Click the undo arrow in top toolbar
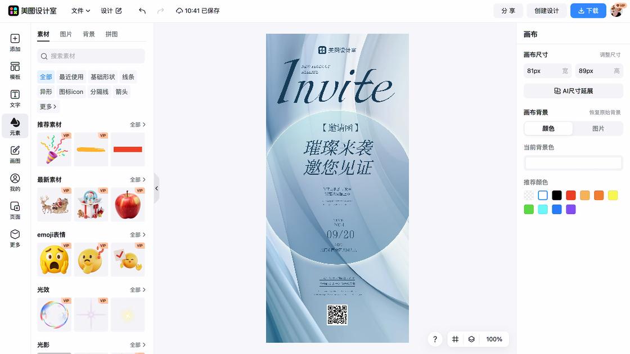The height and width of the screenshot is (354, 630). (142, 11)
